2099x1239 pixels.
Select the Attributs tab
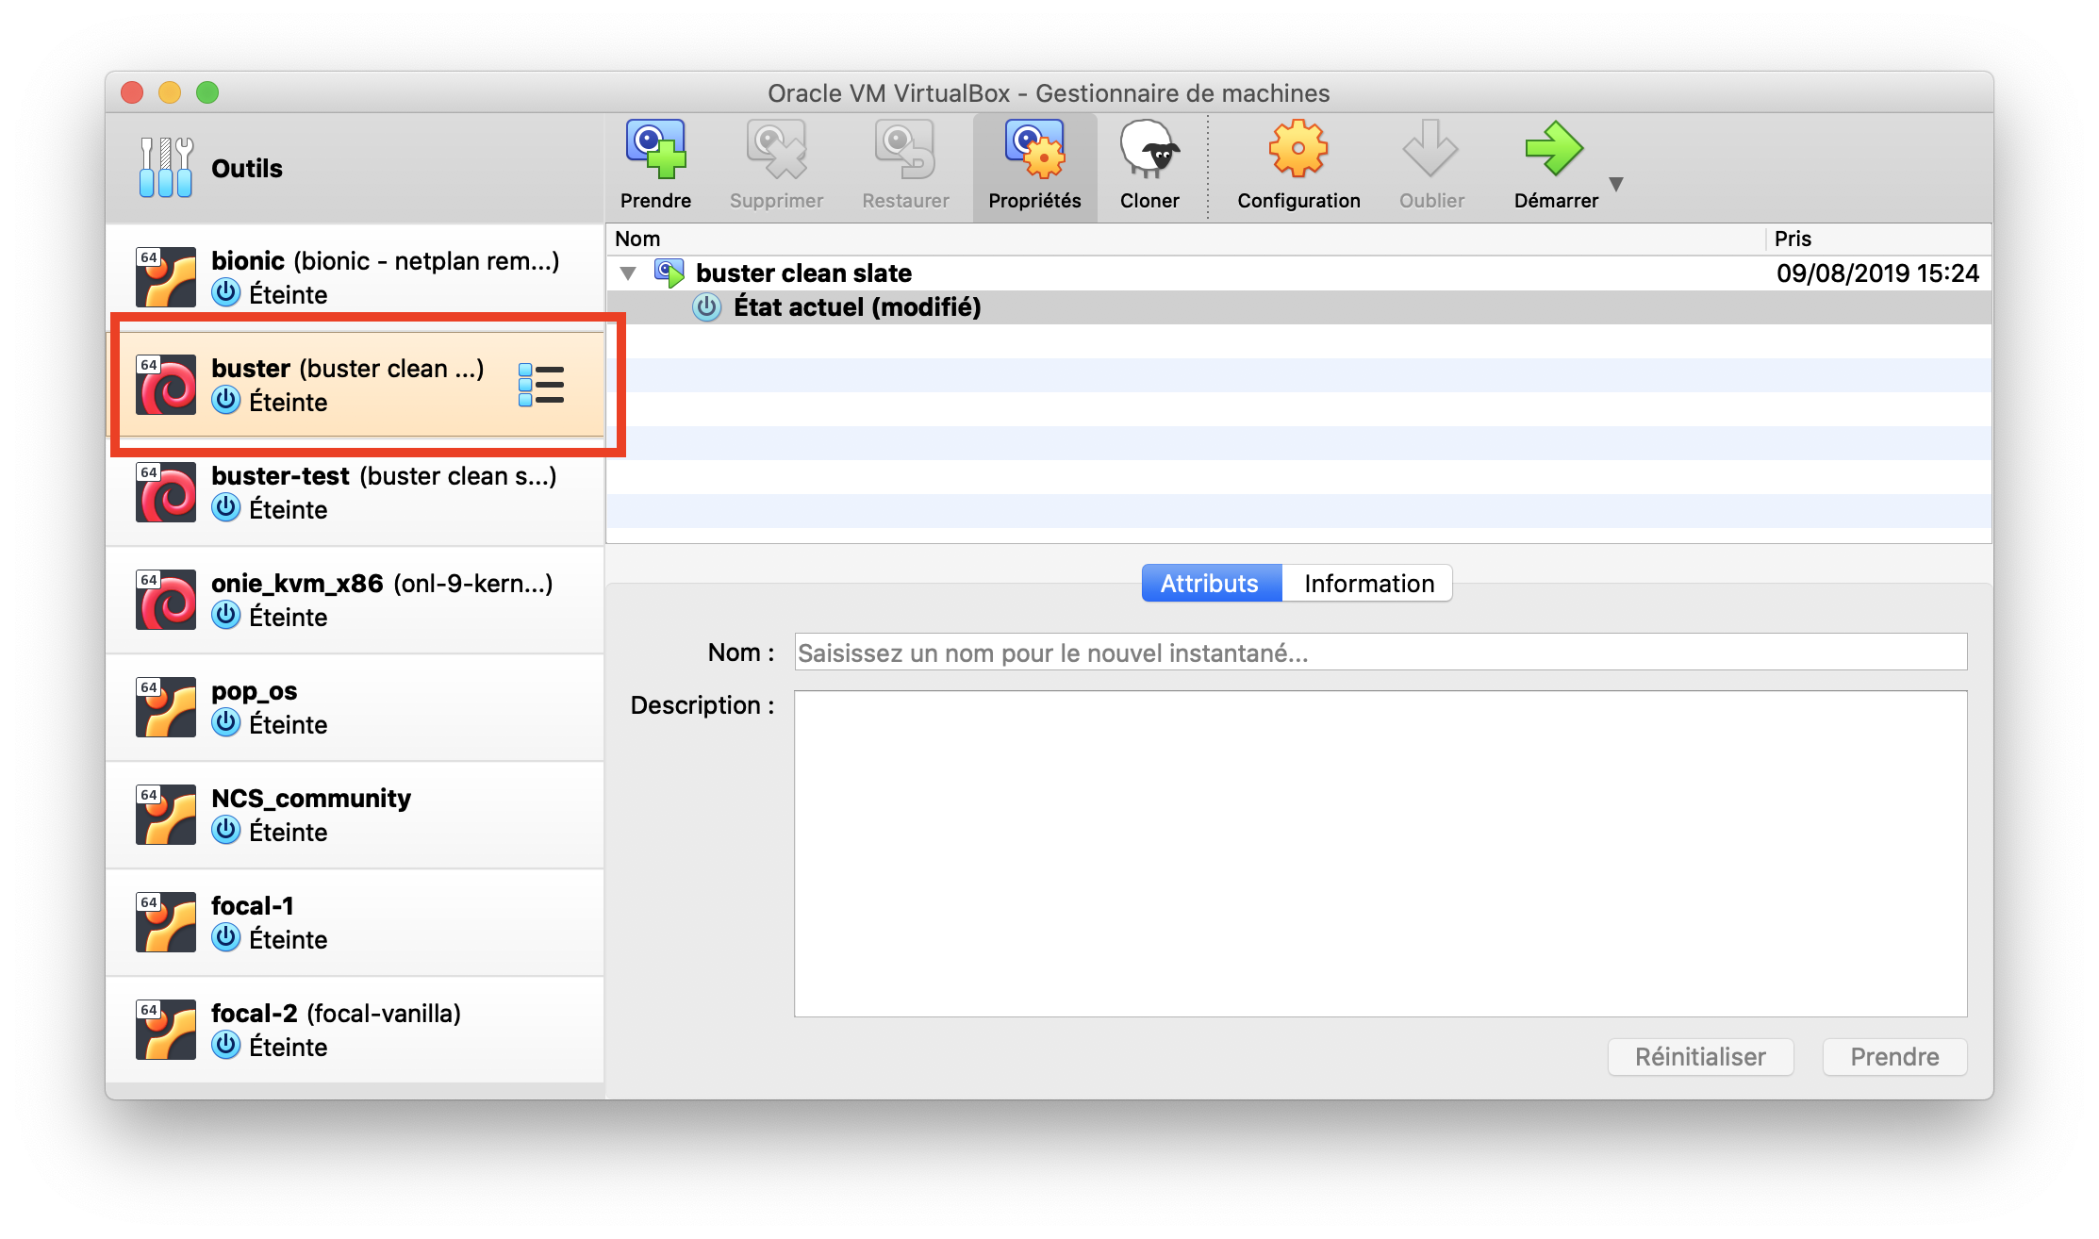coord(1210,584)
